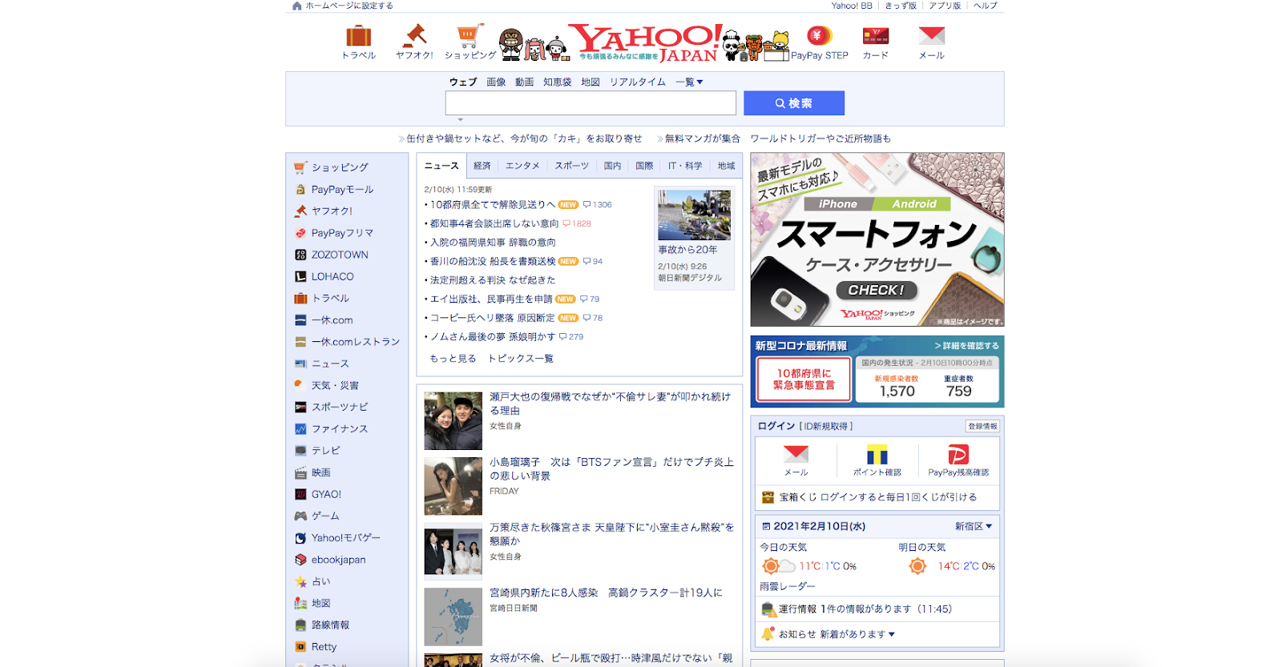The width and height of the screenshot is (1282, 667).
Task: Open PayPayフリマ in the left sidebar
Action: [x=342, y=233]
